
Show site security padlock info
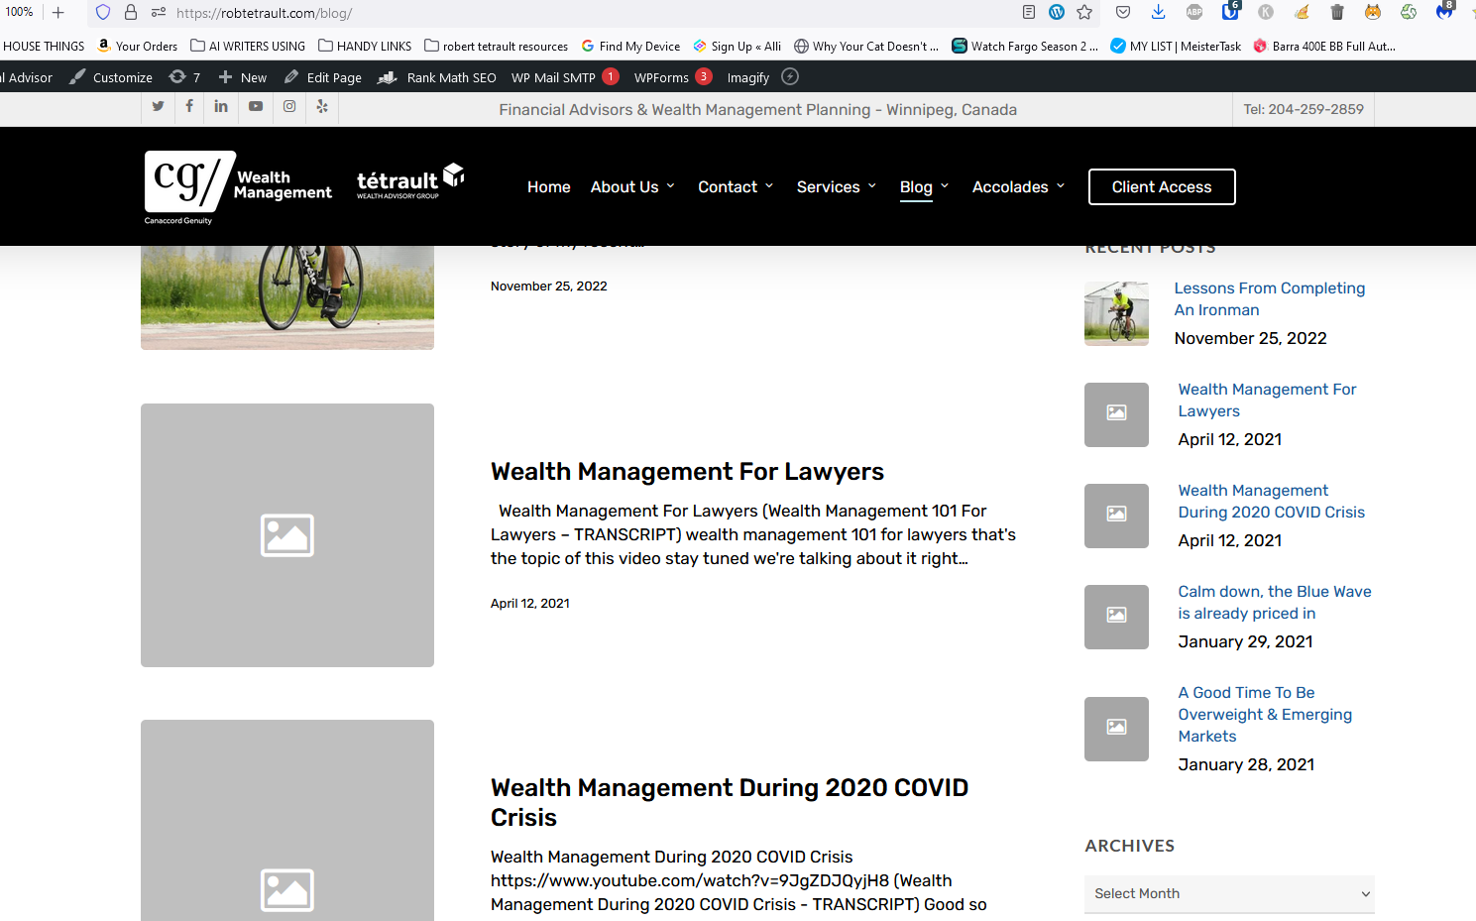(131, 13)
